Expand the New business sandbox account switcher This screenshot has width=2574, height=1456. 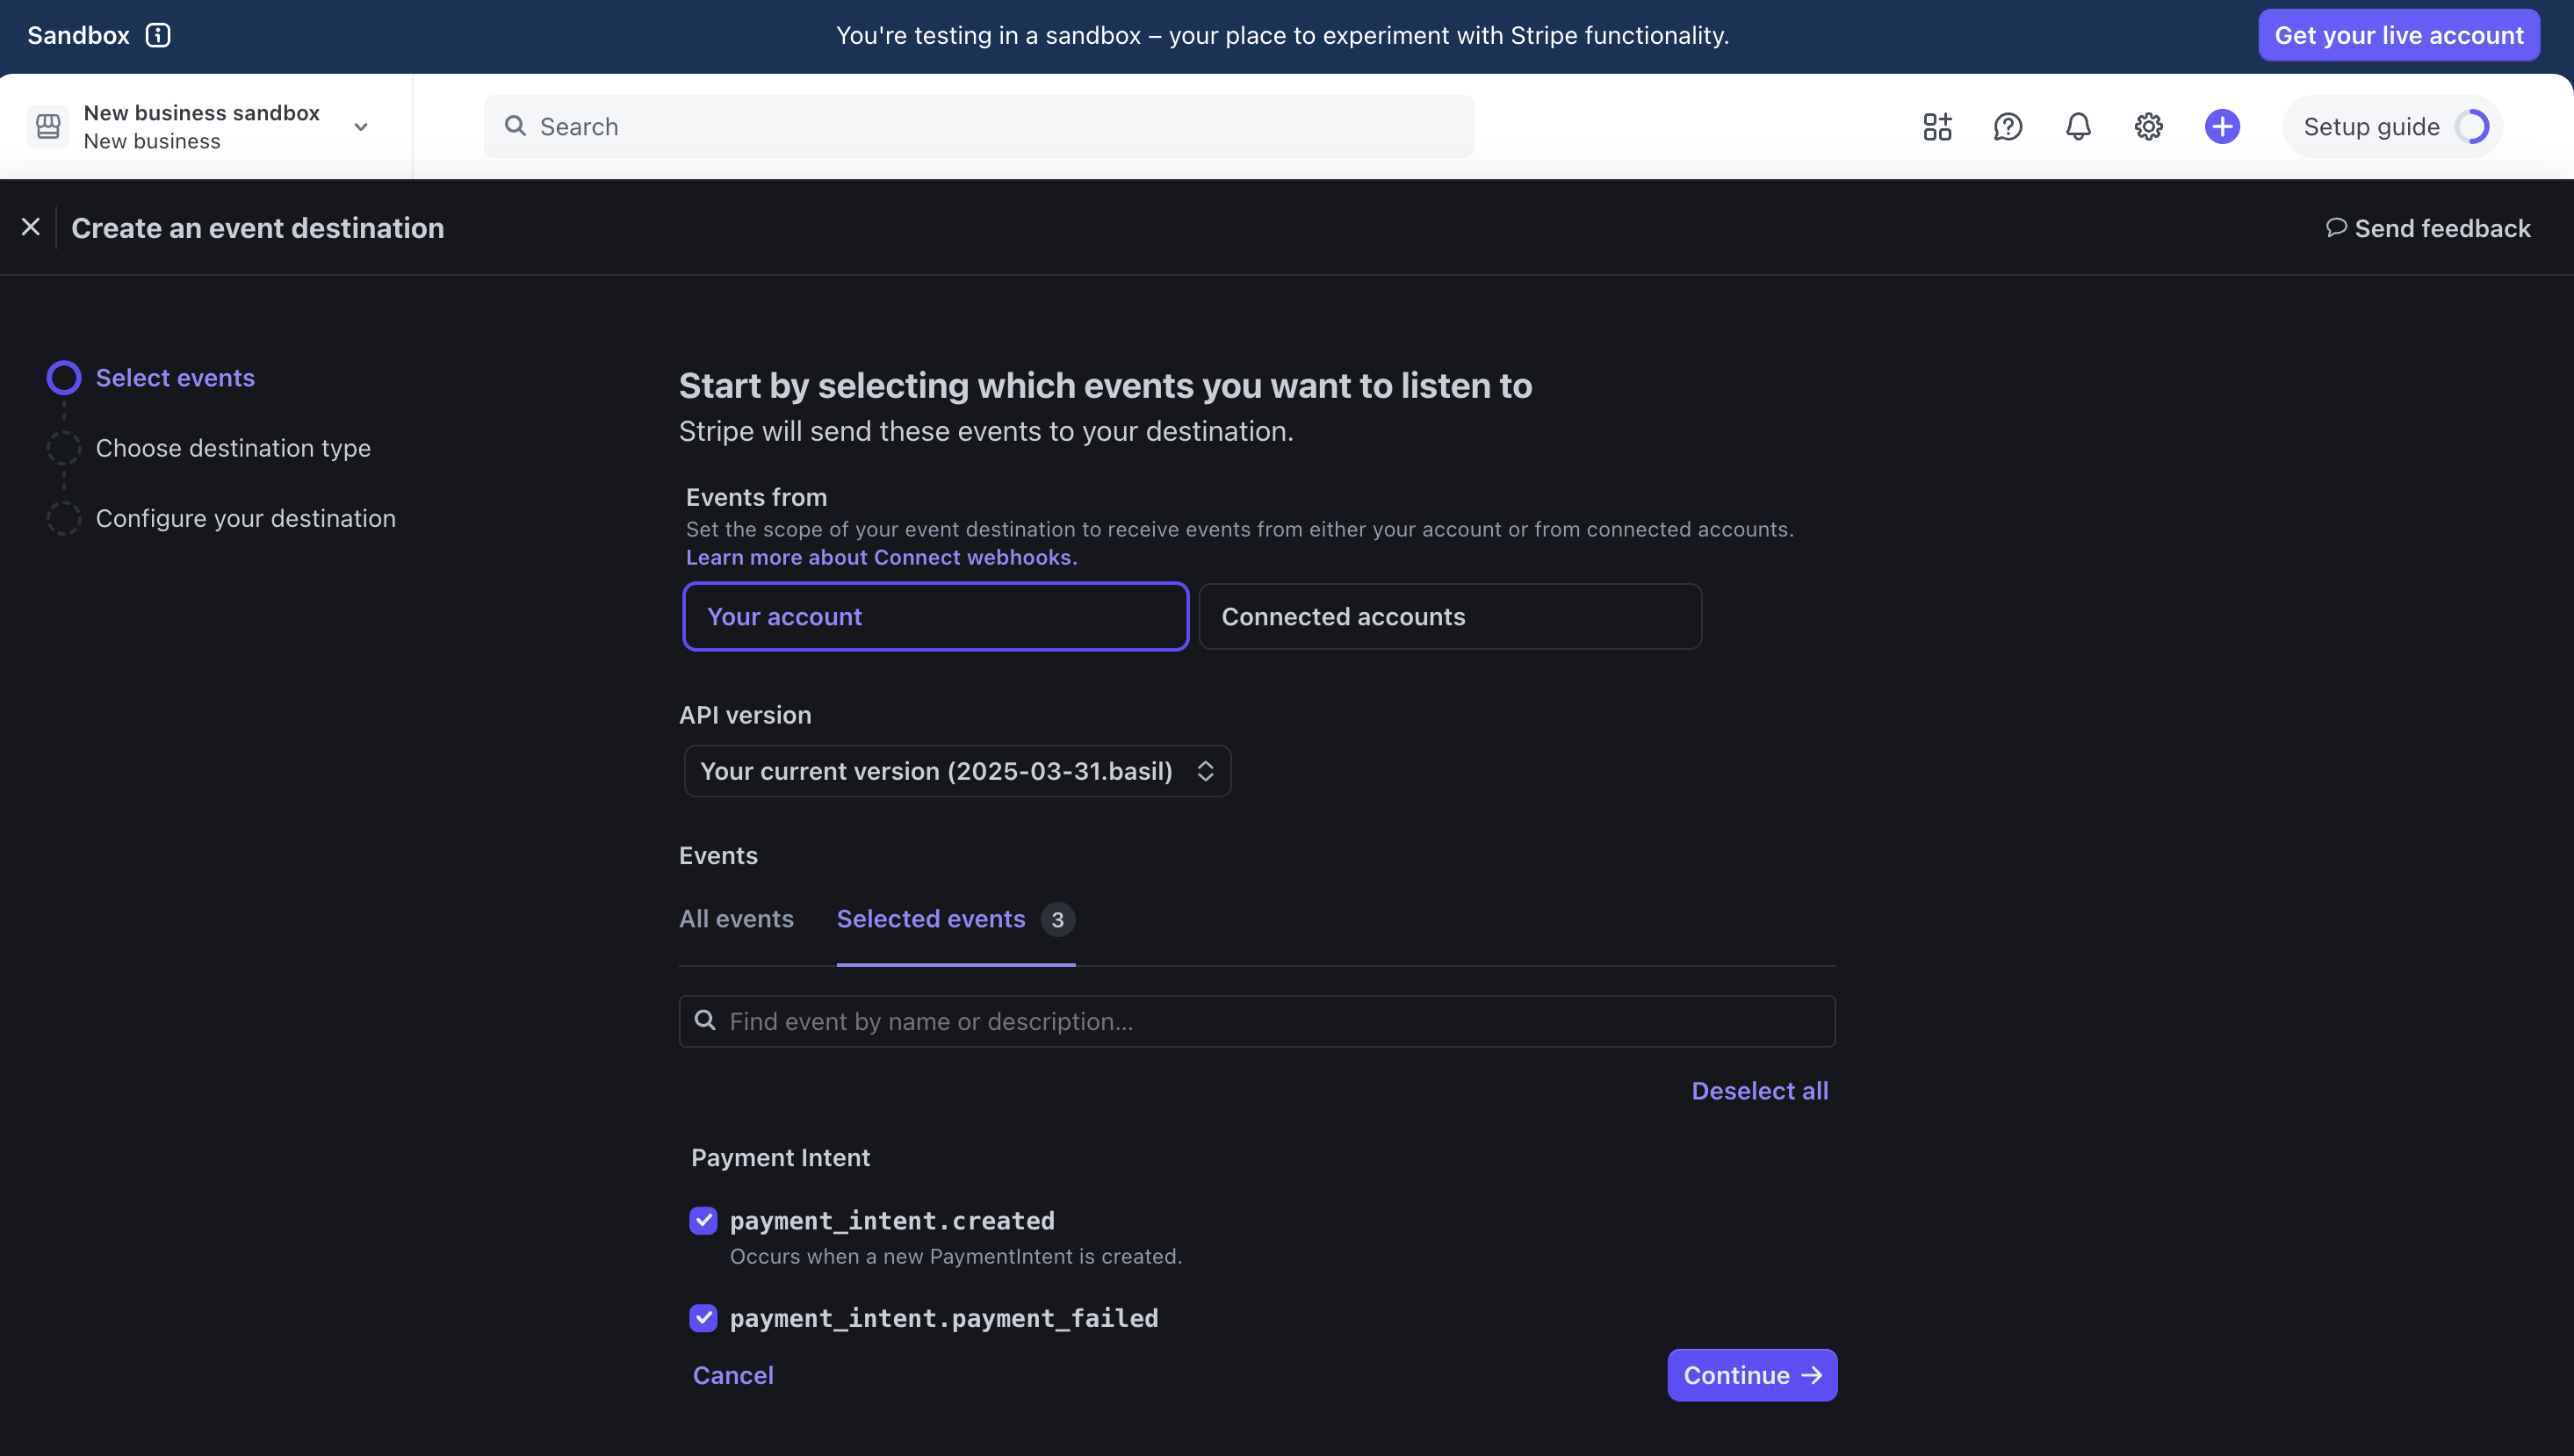pos(361,127)
